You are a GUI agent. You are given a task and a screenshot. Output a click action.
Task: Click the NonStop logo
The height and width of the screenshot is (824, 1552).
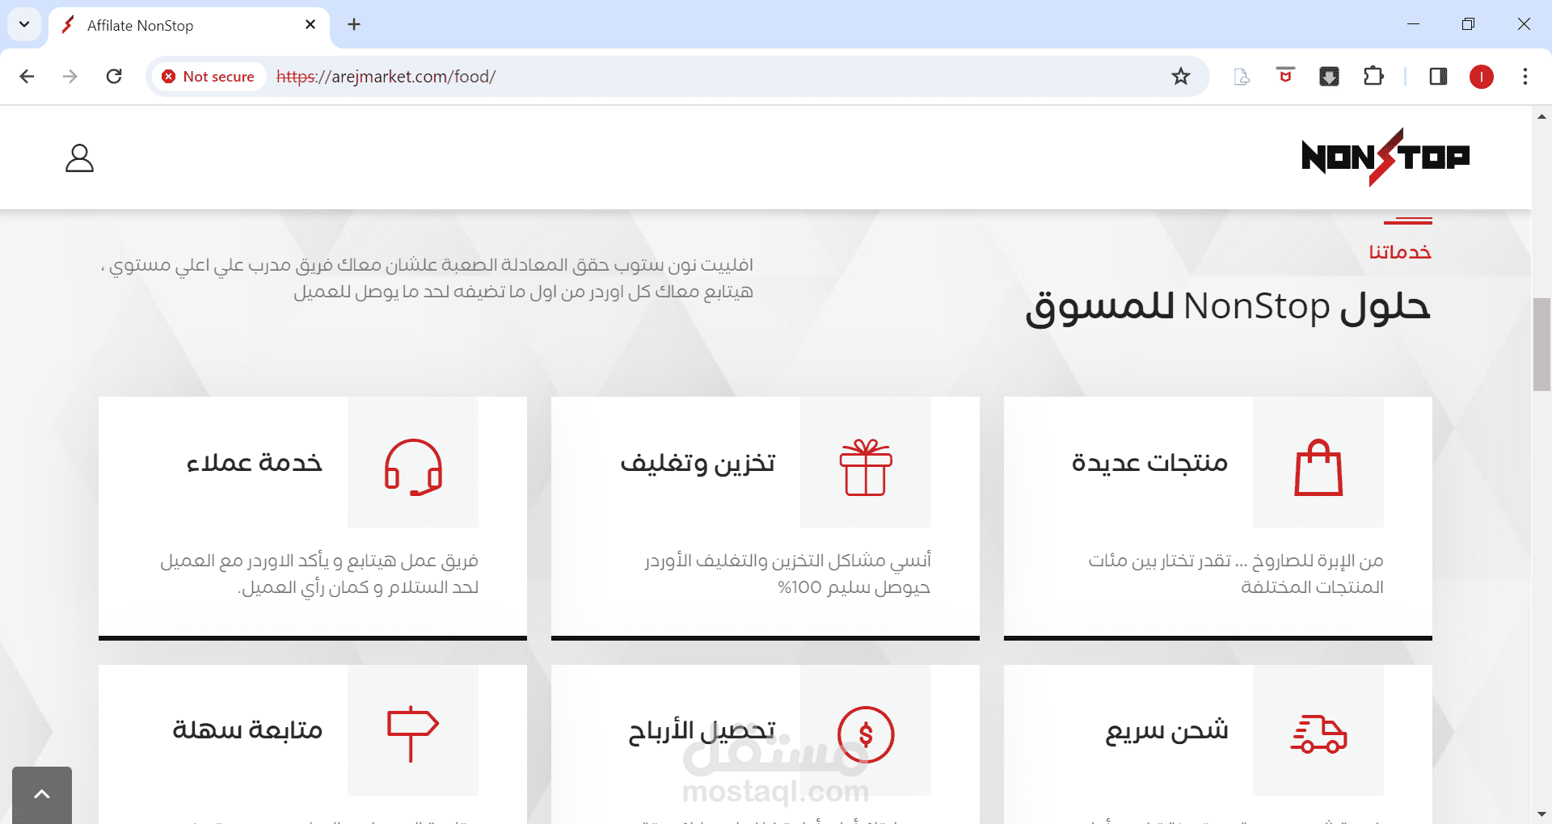click(1385, 157)
